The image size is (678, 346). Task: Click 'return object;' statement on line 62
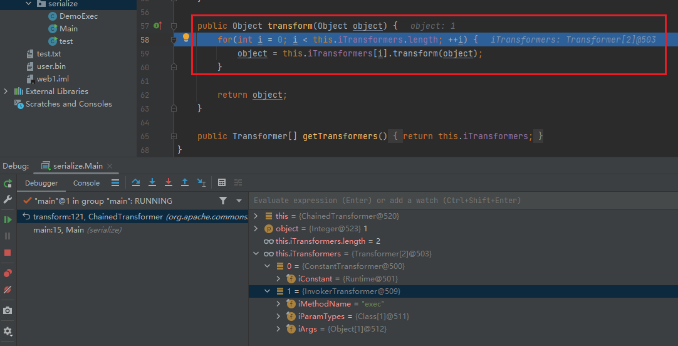(x=253, y=95)
